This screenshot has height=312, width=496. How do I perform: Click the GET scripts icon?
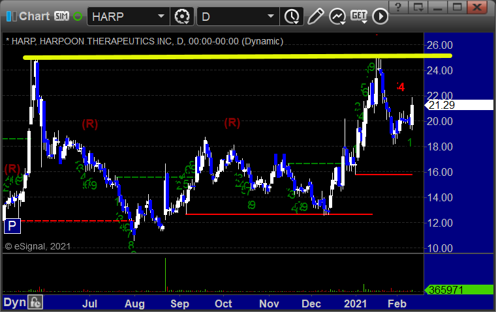click(x=359, y=16)
